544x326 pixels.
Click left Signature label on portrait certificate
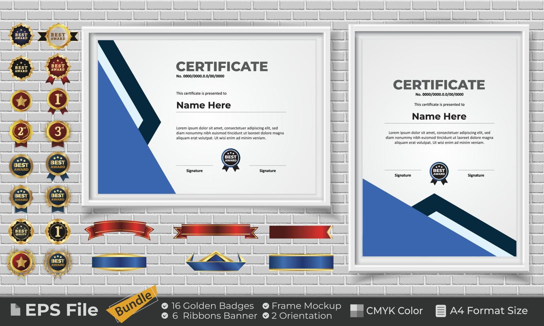tap(403, 175)
